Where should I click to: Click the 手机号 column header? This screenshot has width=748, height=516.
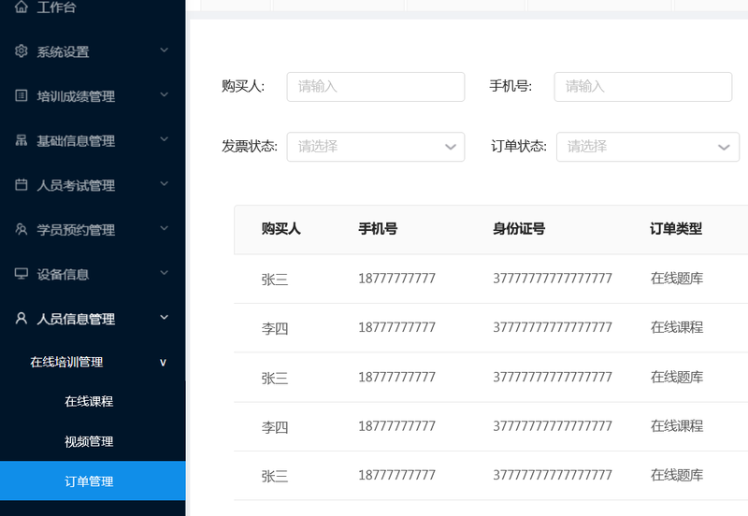pyautogui.click(x=378, y=229)
